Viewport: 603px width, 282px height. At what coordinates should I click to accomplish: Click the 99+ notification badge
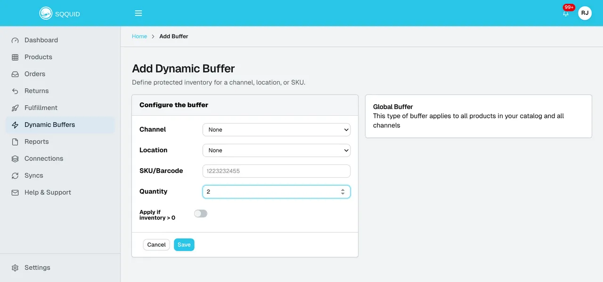(x=569, y=8)
